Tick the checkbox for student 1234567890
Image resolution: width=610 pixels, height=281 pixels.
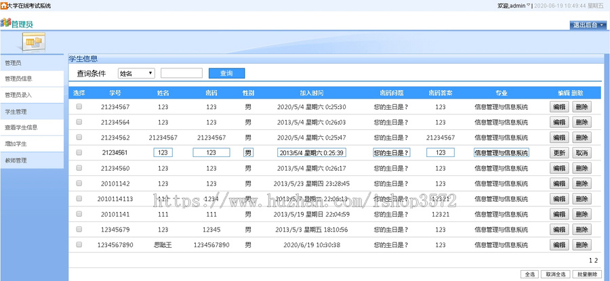tap(79, 244)
